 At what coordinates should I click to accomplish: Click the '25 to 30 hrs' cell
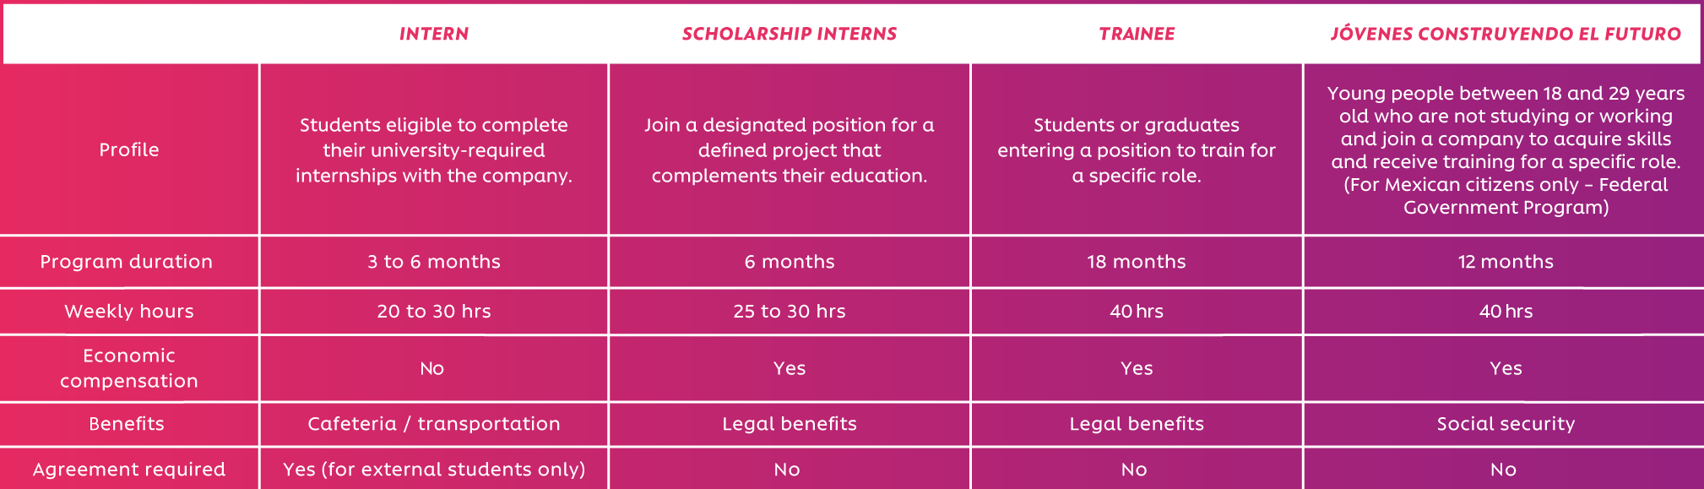[x=790, y=312]
